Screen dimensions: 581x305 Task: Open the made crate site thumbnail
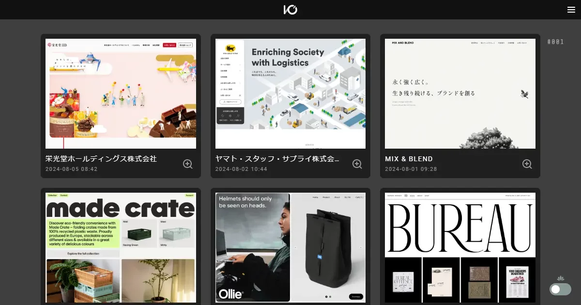[121, 247]
